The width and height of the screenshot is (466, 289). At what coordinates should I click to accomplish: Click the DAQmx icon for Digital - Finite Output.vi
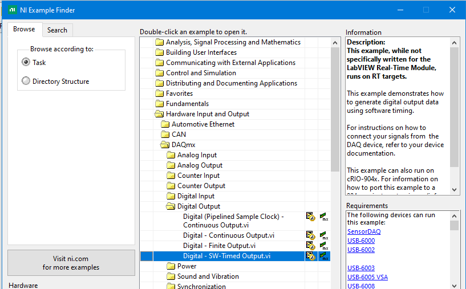coord(324,246)
